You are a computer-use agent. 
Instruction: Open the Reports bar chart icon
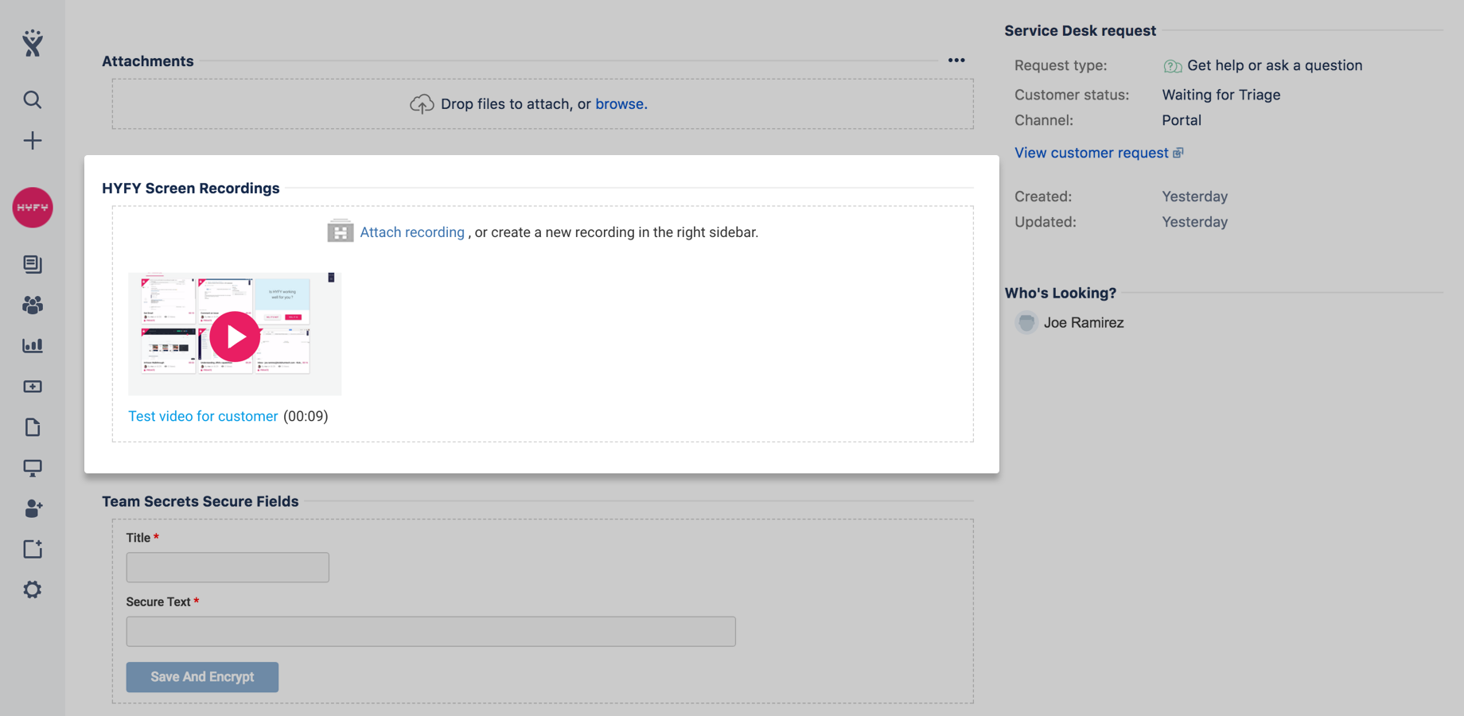click(33, 345)
